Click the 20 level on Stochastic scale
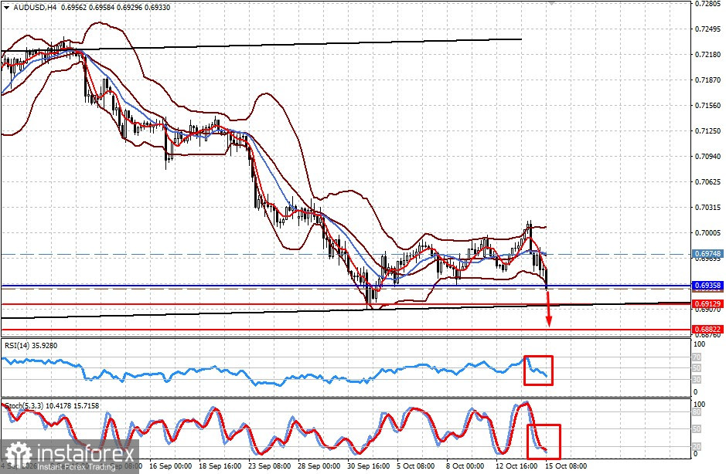Viewport: 726px width, 474px height. click(697, 446)
